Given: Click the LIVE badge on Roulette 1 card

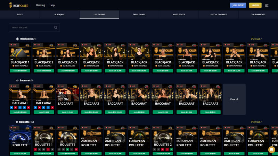Looking at the screenshot, I should tap(37, 128).
